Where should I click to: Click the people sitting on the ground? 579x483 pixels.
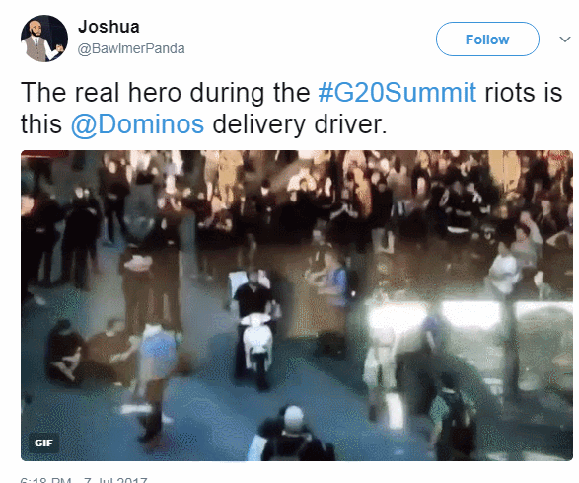[89, 352]
